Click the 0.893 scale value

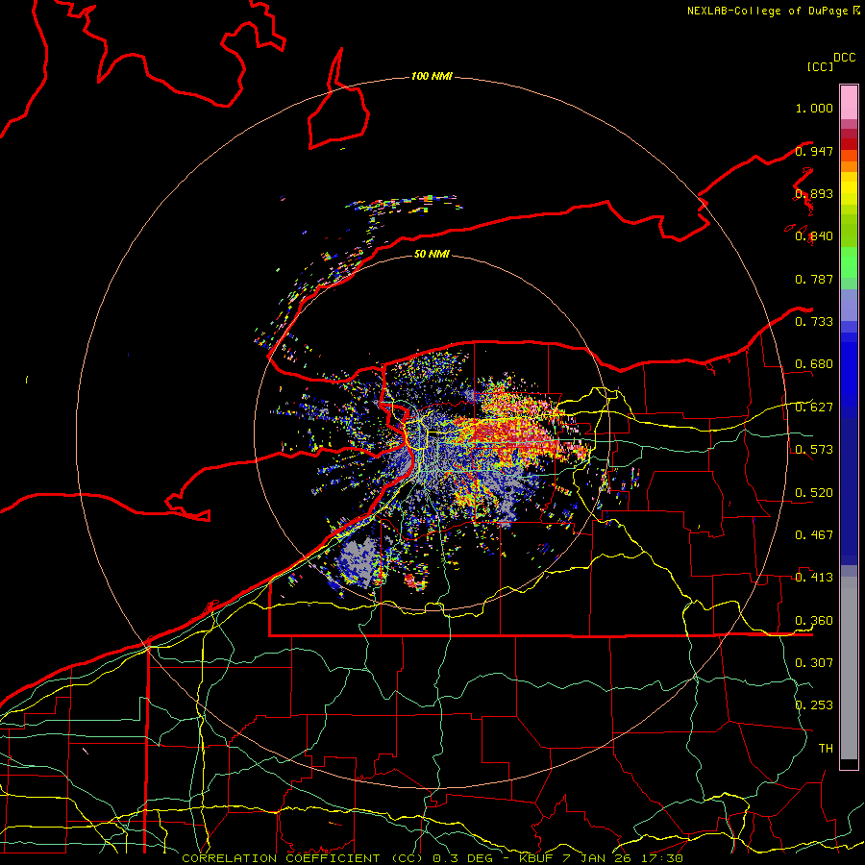point(814,193)
